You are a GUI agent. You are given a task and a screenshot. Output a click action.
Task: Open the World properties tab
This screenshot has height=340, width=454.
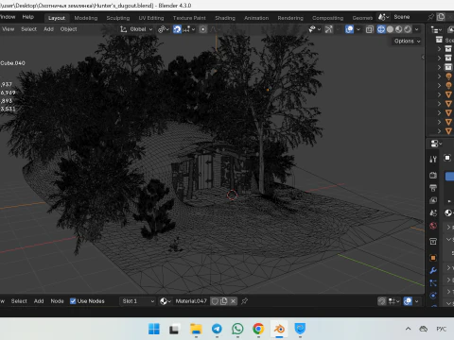(x=433, y=226)
